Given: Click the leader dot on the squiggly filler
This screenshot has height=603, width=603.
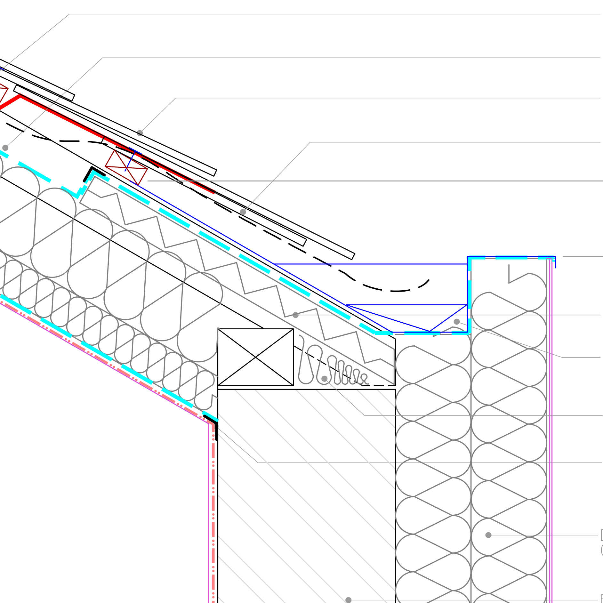Looking at the screenshot, I should (x=324, y=379).
